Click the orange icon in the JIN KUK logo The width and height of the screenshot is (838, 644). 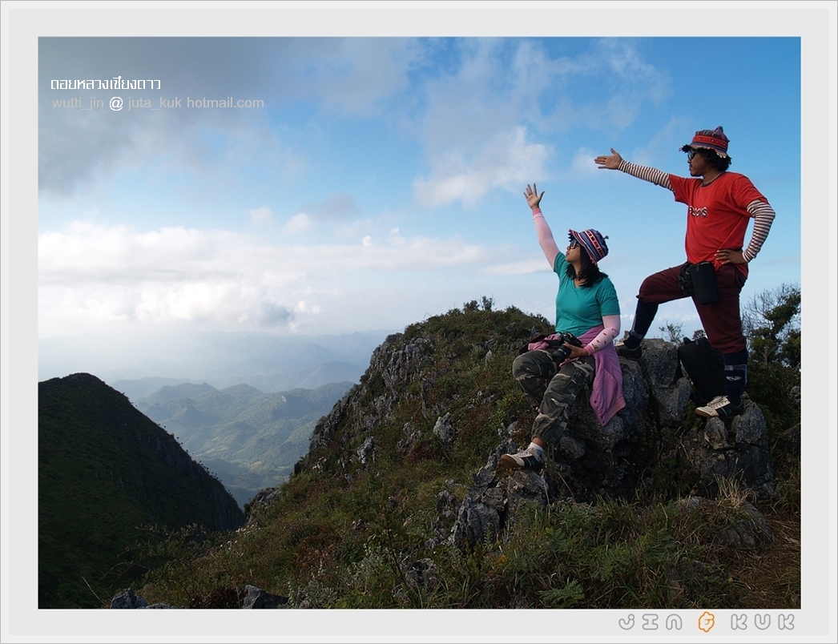pyautogui.click(x=706, y=622)
